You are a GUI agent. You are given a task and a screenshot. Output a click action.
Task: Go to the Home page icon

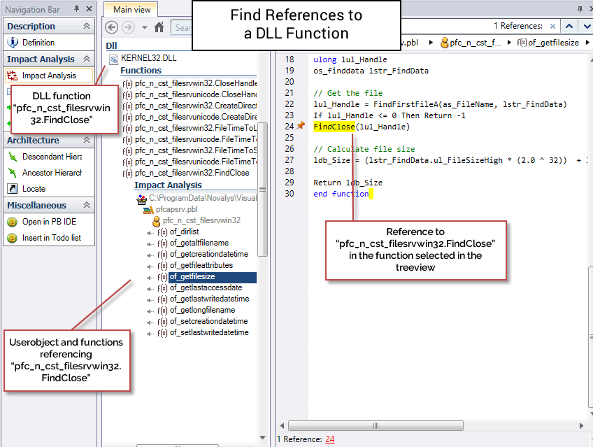pyautogui.click(x=159, y=27)
